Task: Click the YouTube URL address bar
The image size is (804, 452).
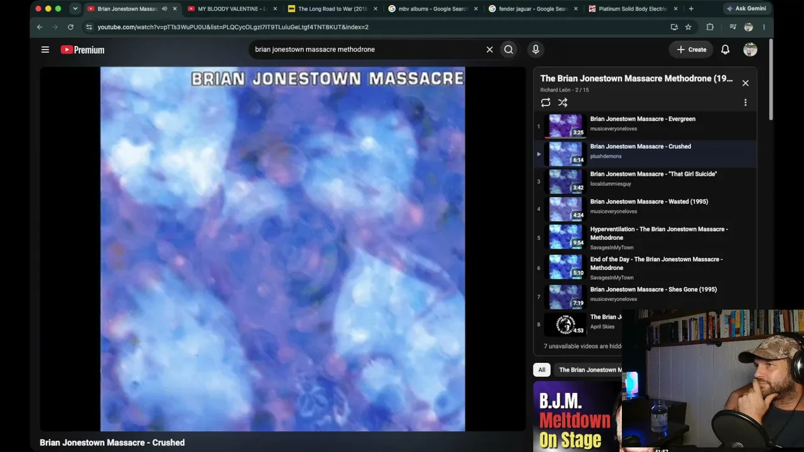Action: pos(377,27)
